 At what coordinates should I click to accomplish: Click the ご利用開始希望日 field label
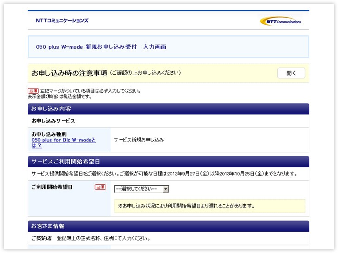[52, 187]
